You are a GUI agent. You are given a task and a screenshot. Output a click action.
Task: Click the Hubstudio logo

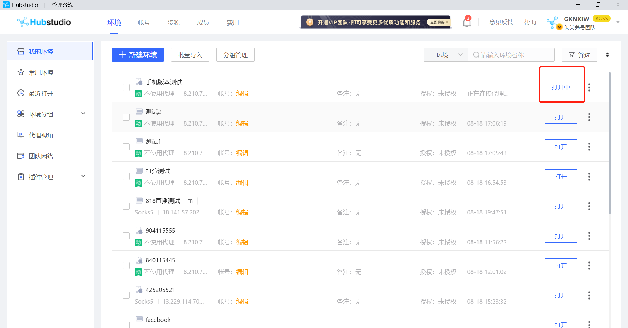44,22
